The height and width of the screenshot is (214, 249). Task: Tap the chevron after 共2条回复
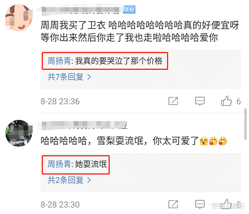coord(89,180)
